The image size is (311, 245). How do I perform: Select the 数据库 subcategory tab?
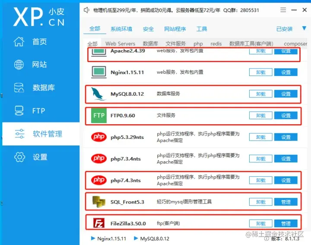point(150,44)
